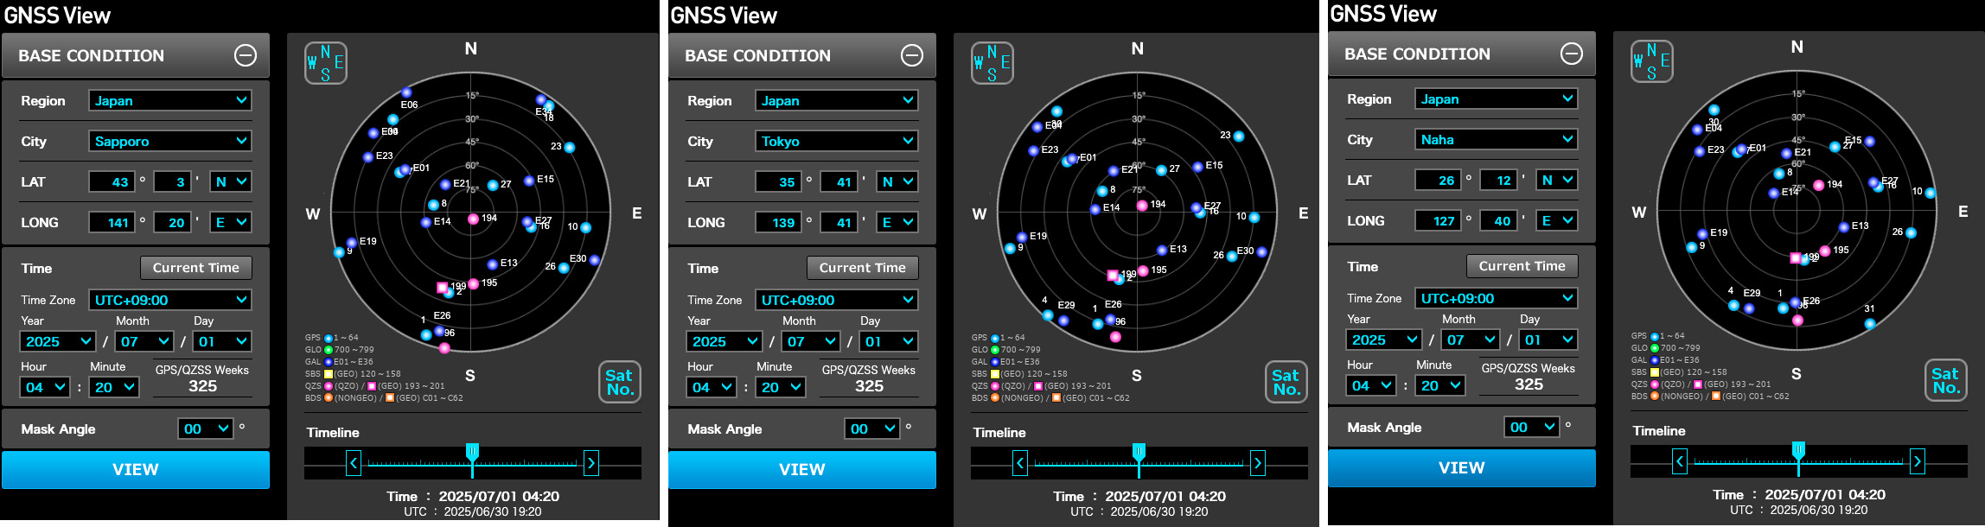Image resolution: width=1985 pixels, height=527 pixels.
Task: Open the Day dropdown in Naha panel
Action: (1548, 340)
